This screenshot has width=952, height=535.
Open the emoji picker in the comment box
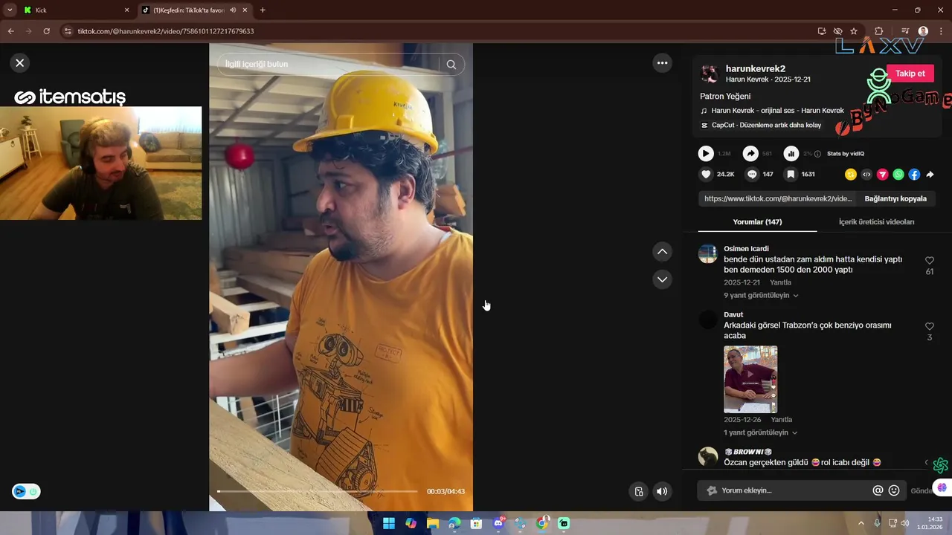pos(894,490)
